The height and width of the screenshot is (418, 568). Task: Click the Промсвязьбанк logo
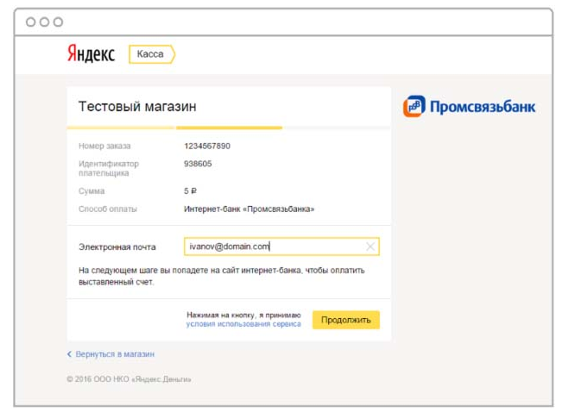(x=469, y=106)
